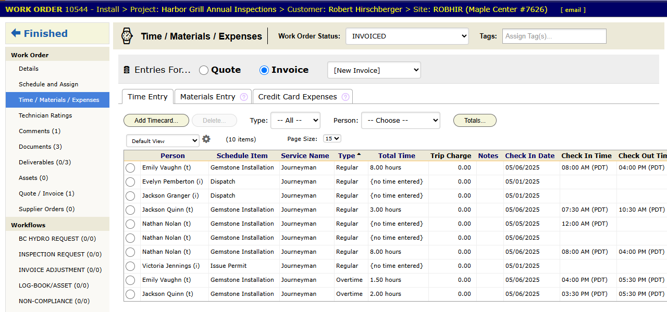Image resolution: width=667 pixels, height=312 pixels.
Task: Open the Type filter dropdown
Action: point(295,120)
